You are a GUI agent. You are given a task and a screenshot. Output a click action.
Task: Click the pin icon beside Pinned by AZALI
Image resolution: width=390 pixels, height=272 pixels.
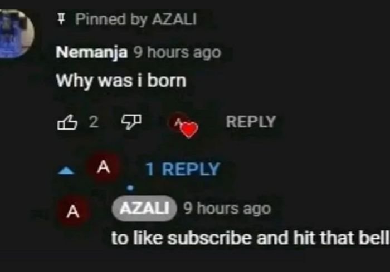(62, 21)
